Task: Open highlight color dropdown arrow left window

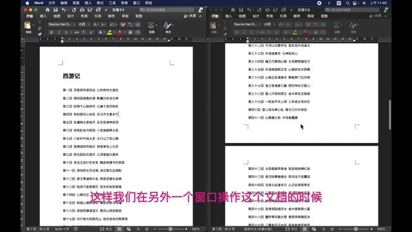Action: pyautogui.click(x=115, y=32)
